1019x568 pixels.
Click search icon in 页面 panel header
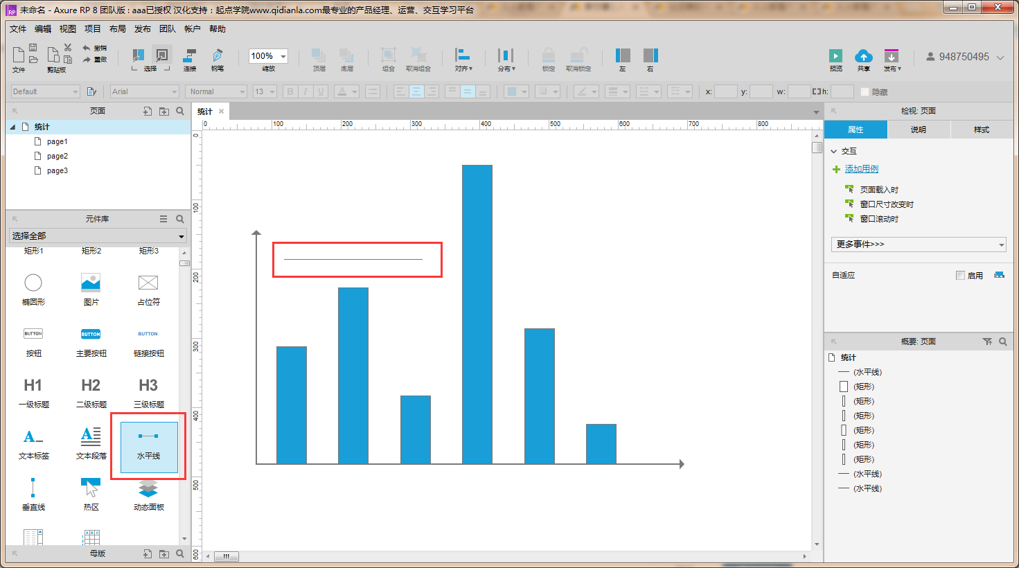(180, 111)
